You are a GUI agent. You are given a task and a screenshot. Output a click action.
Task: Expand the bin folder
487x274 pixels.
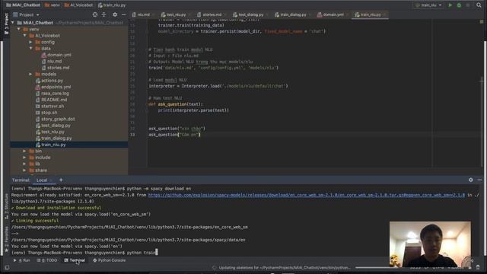24,151
